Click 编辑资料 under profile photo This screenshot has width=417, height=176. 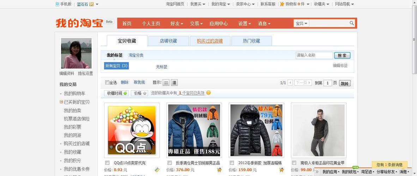click(67, 73)
